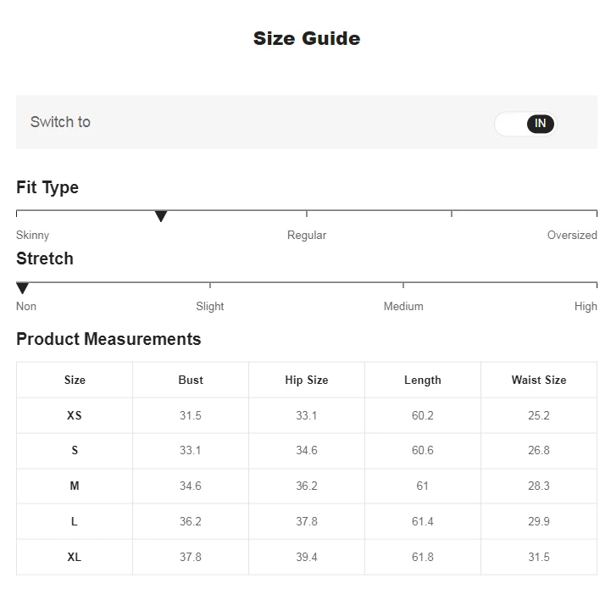The image size is (611, 589).
Task: Click the L waist value 29.9
Action: pyautogui.click(x=539, y=521)
